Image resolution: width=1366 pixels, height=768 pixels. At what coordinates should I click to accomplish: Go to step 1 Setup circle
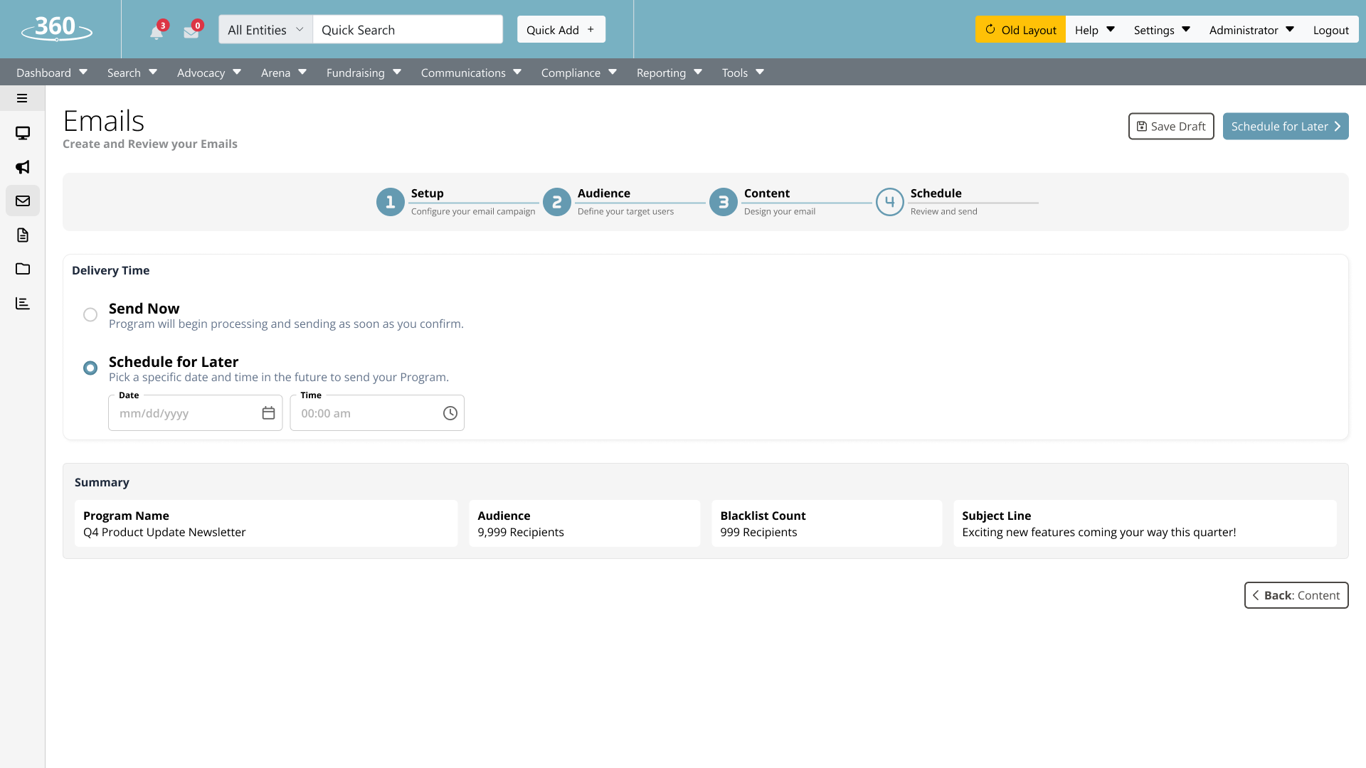[390, 202]
